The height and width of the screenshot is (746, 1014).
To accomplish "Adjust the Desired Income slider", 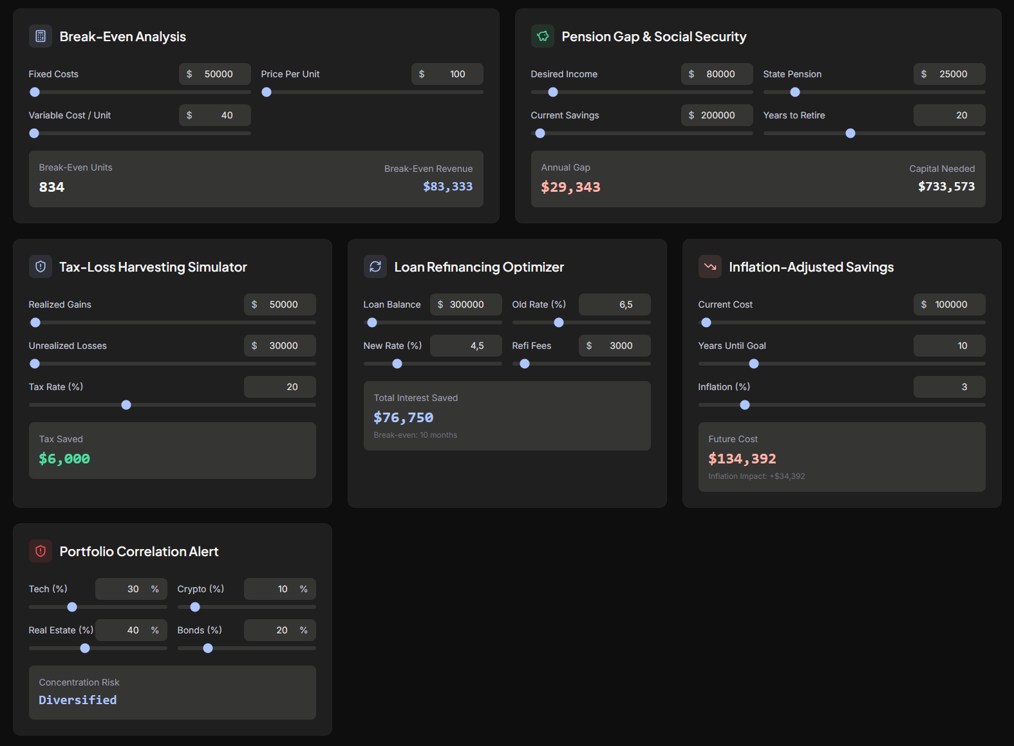I will [x=642, y=92].
